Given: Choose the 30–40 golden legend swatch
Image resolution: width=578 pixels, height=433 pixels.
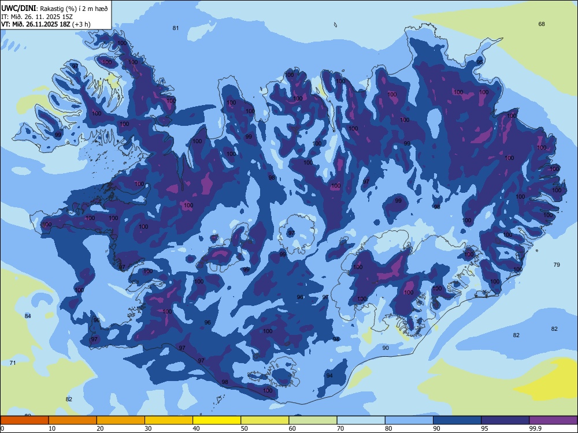Looking at the screenshot, I should pos(169,420).
